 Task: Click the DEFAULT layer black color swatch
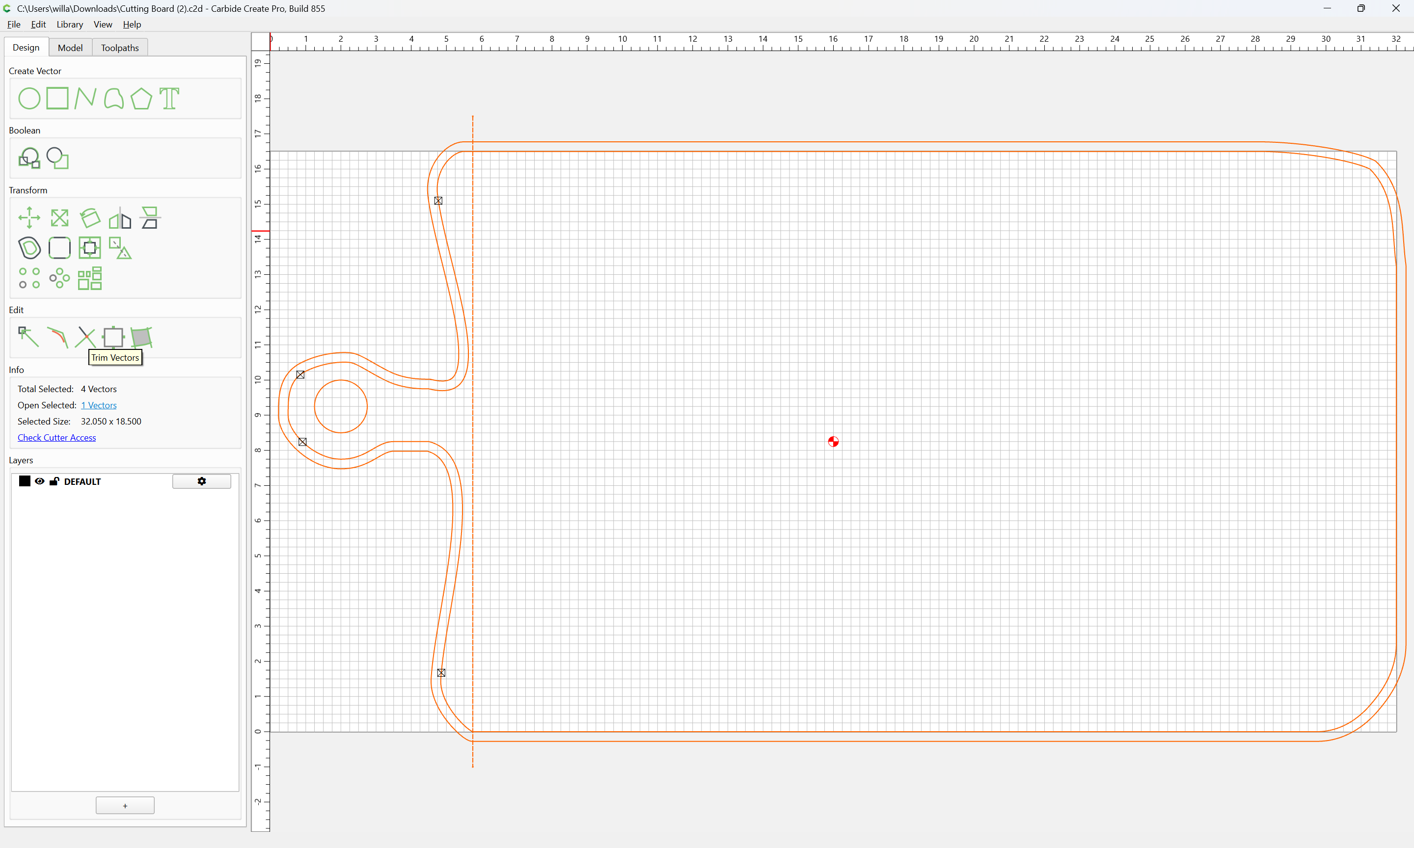(x=25, y=481)
